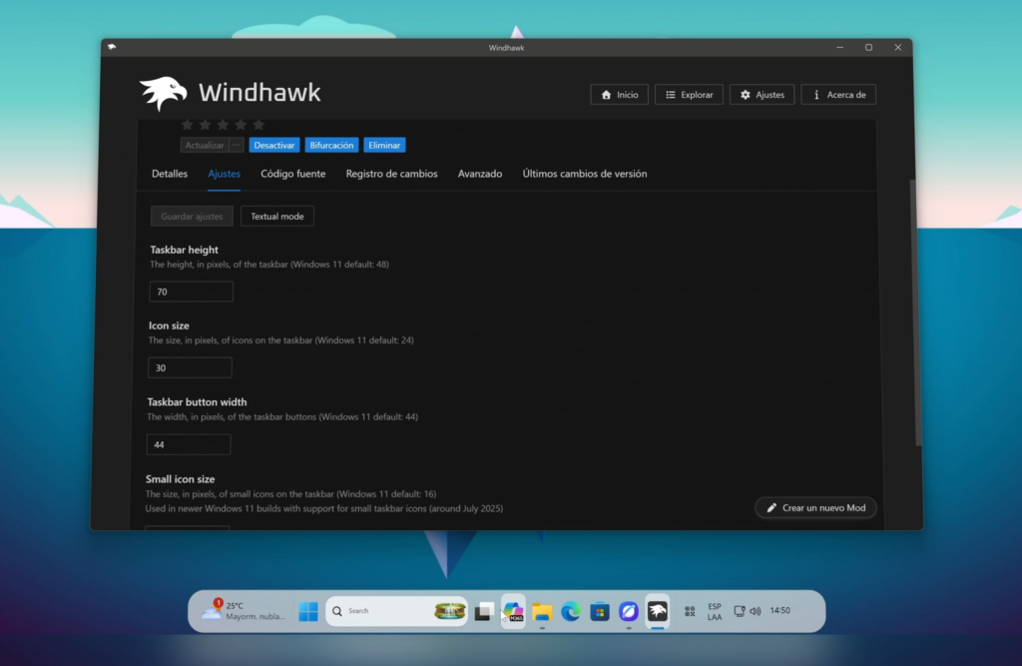Open Windhawk Ajustes in header
Screen dimensions: 1022x666
tap(762, 95)
